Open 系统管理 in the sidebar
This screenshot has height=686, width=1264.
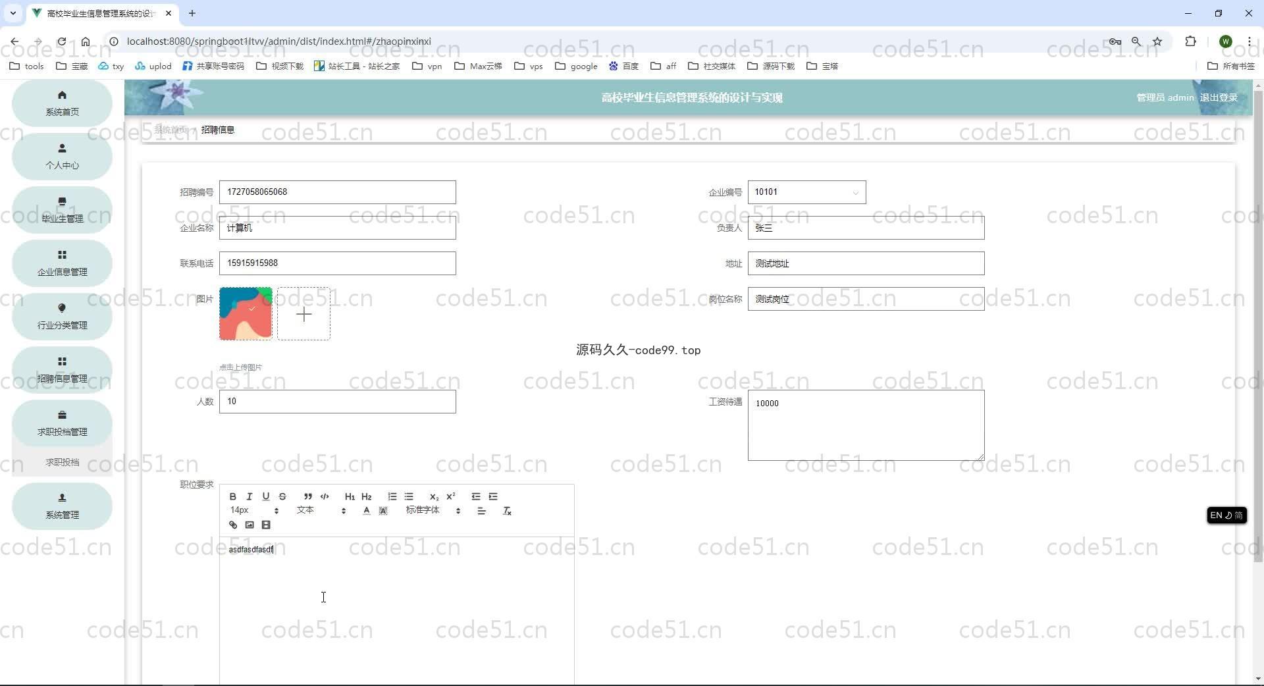point(62,506)
